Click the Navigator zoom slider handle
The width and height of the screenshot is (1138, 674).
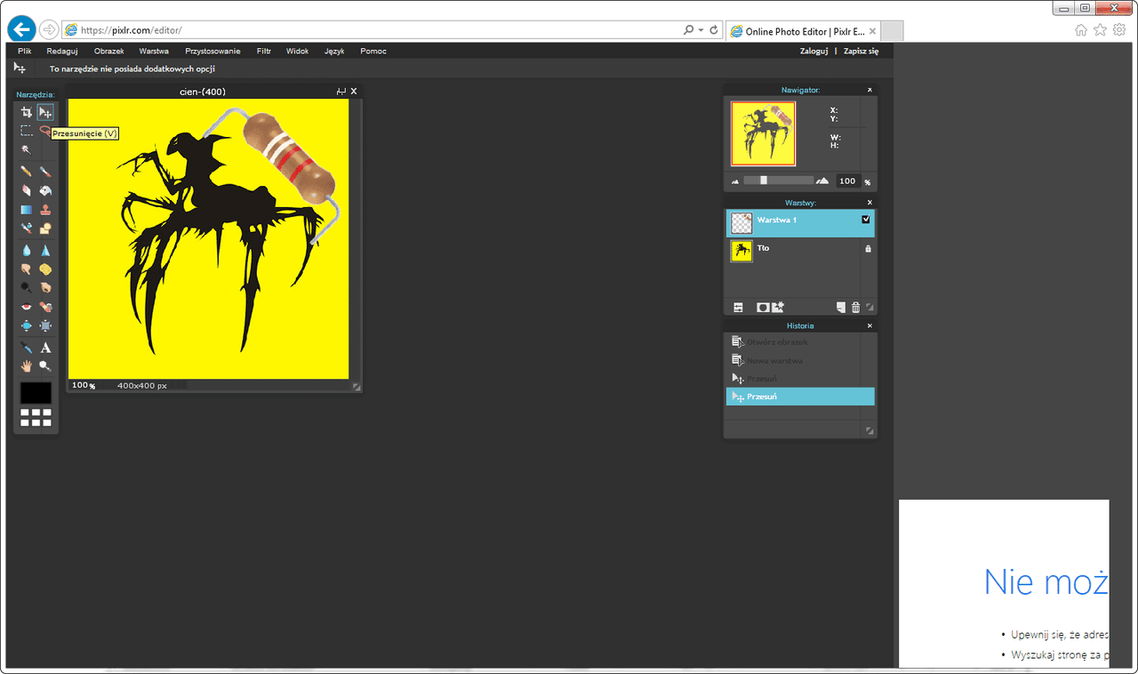[x=764, y=181]
